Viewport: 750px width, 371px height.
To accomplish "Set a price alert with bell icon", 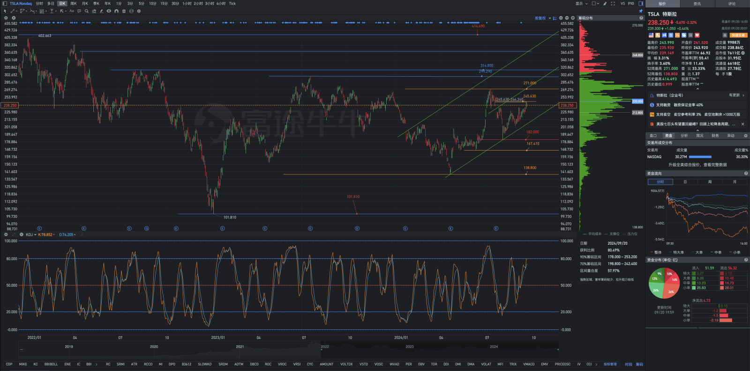I will (x=725, y=35).
